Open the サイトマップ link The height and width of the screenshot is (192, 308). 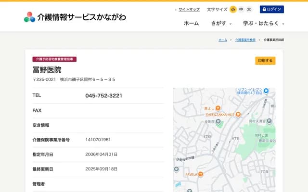189,10
